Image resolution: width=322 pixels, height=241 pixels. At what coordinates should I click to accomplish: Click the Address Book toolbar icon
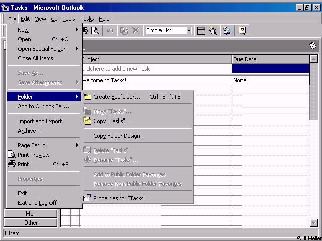(227, 31)
